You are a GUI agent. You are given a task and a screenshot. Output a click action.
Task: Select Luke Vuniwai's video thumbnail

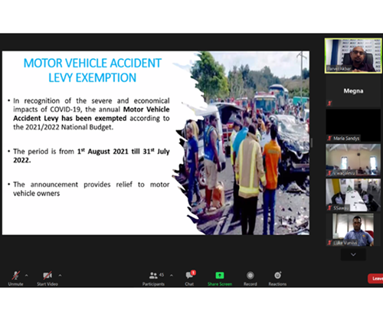point(353,230)
